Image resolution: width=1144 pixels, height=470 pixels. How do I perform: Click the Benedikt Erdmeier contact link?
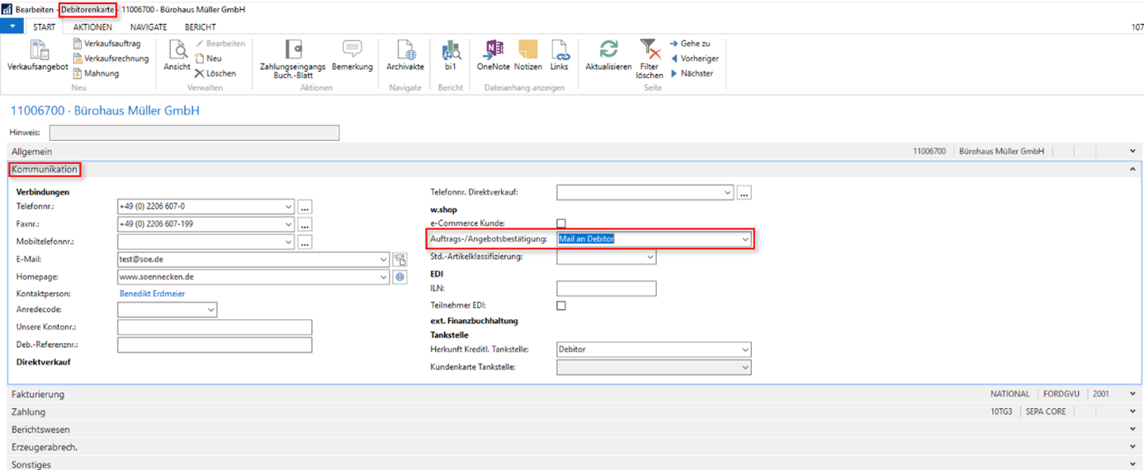[152, 294]
